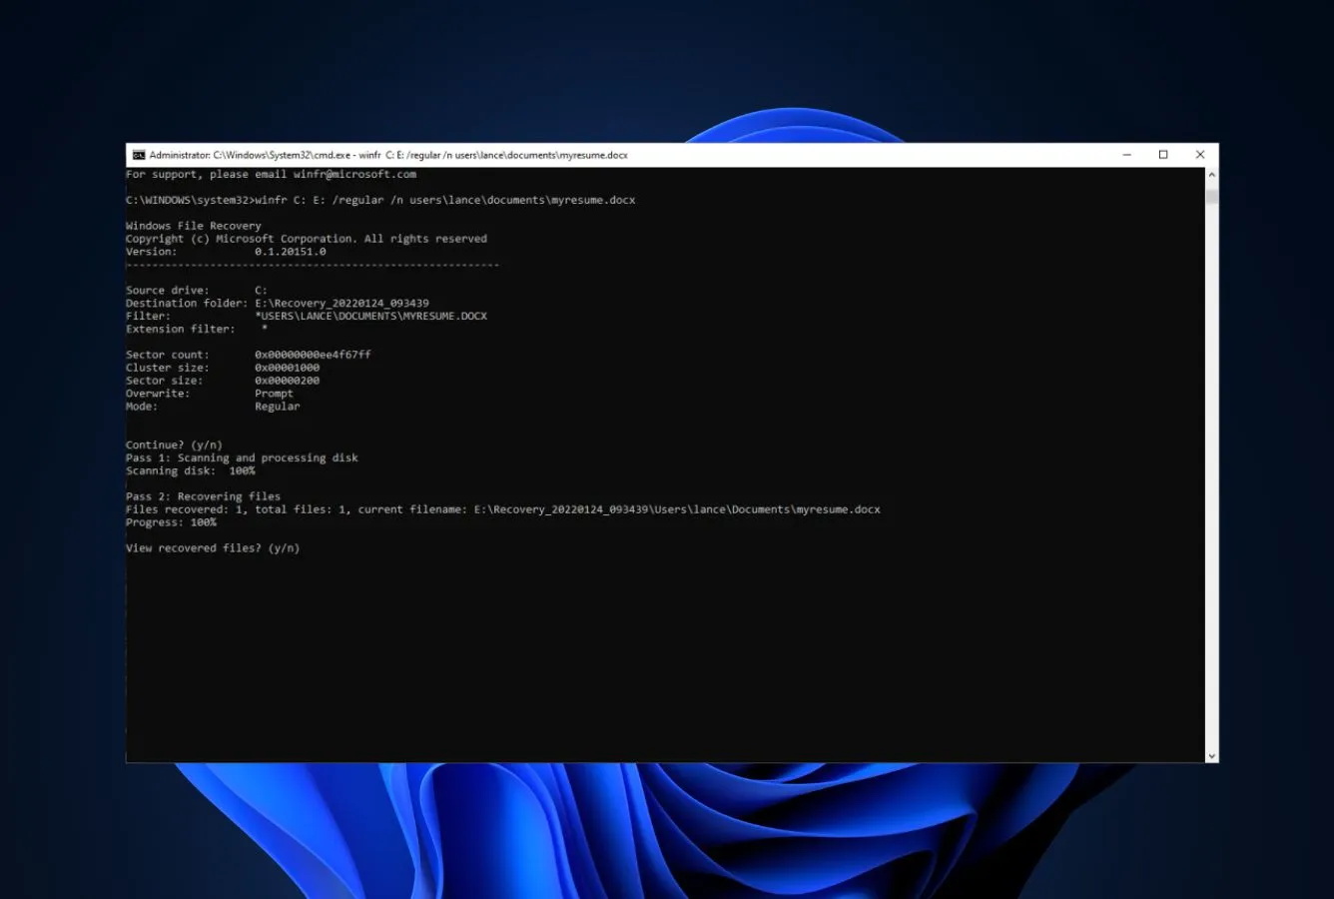Screen dimensions: 1334x899
Task: Click the Filter *USERS\LANCE\DOCUMENTS\MYRESUME.DOCX value
Action: pyautogui.click(x=371, y=317)
